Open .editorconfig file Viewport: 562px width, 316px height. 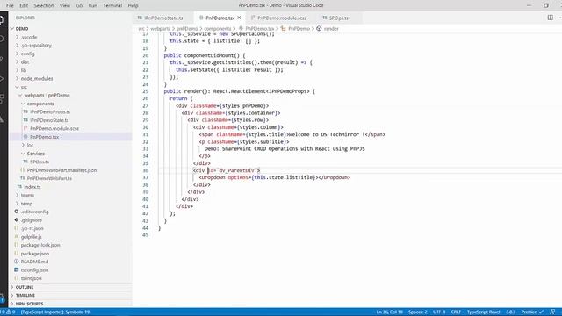coord(34,212)
